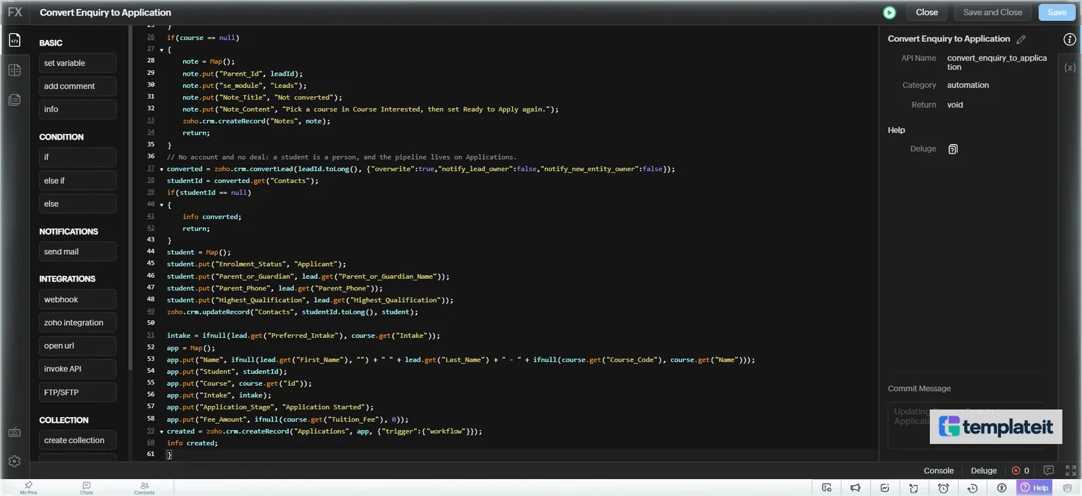This screenshot has width=1082, height=496.
Task: Open My Pins in bottom bar
Action: (28, 488)
